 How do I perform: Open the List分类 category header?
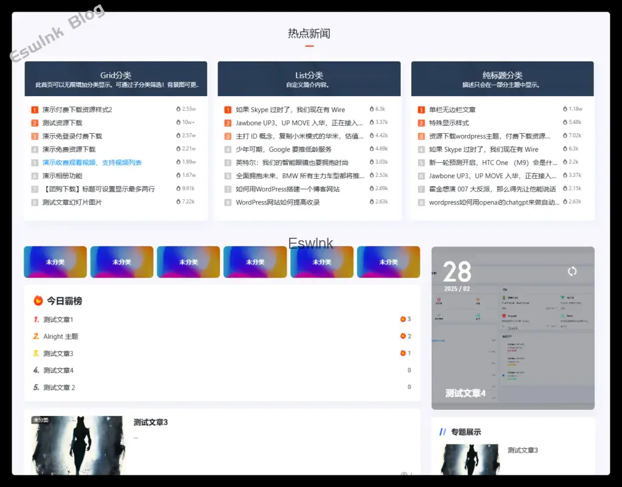tap(309, 78)
